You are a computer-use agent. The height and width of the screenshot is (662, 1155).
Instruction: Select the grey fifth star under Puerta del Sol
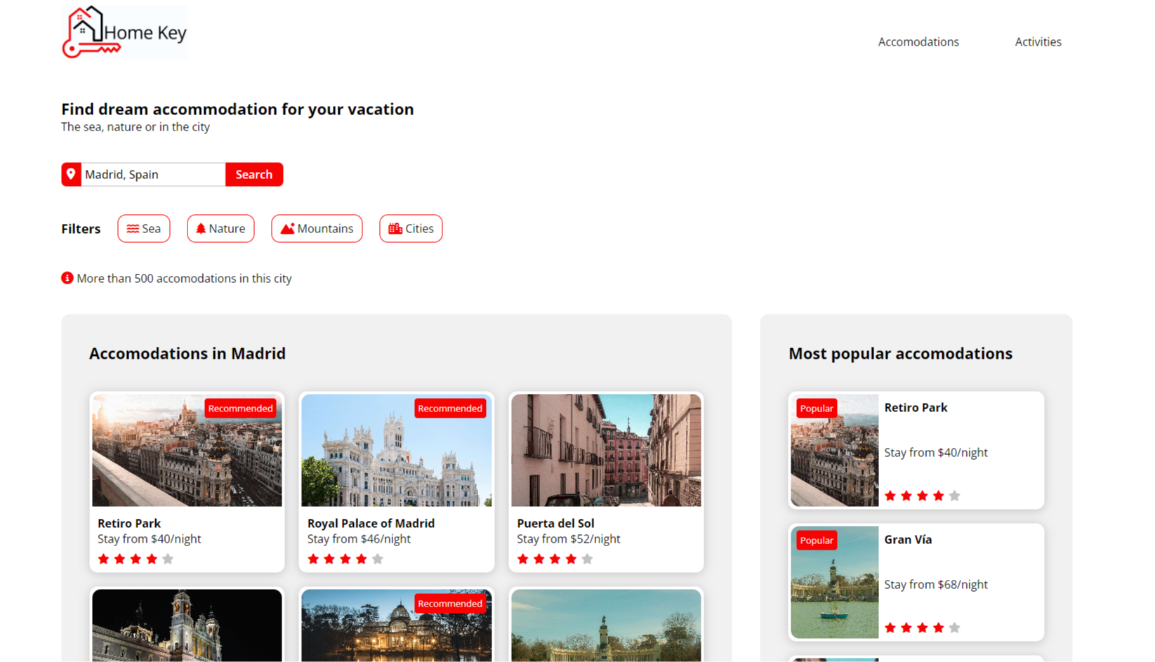click(x=588, y=559)
